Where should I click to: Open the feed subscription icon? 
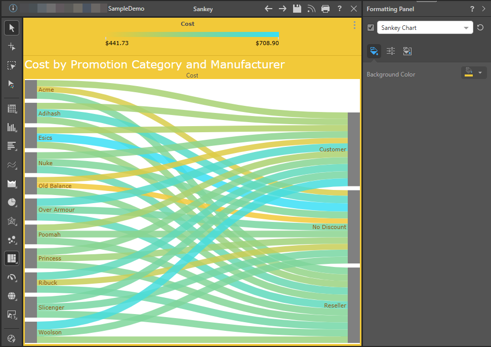pos(311,9)
